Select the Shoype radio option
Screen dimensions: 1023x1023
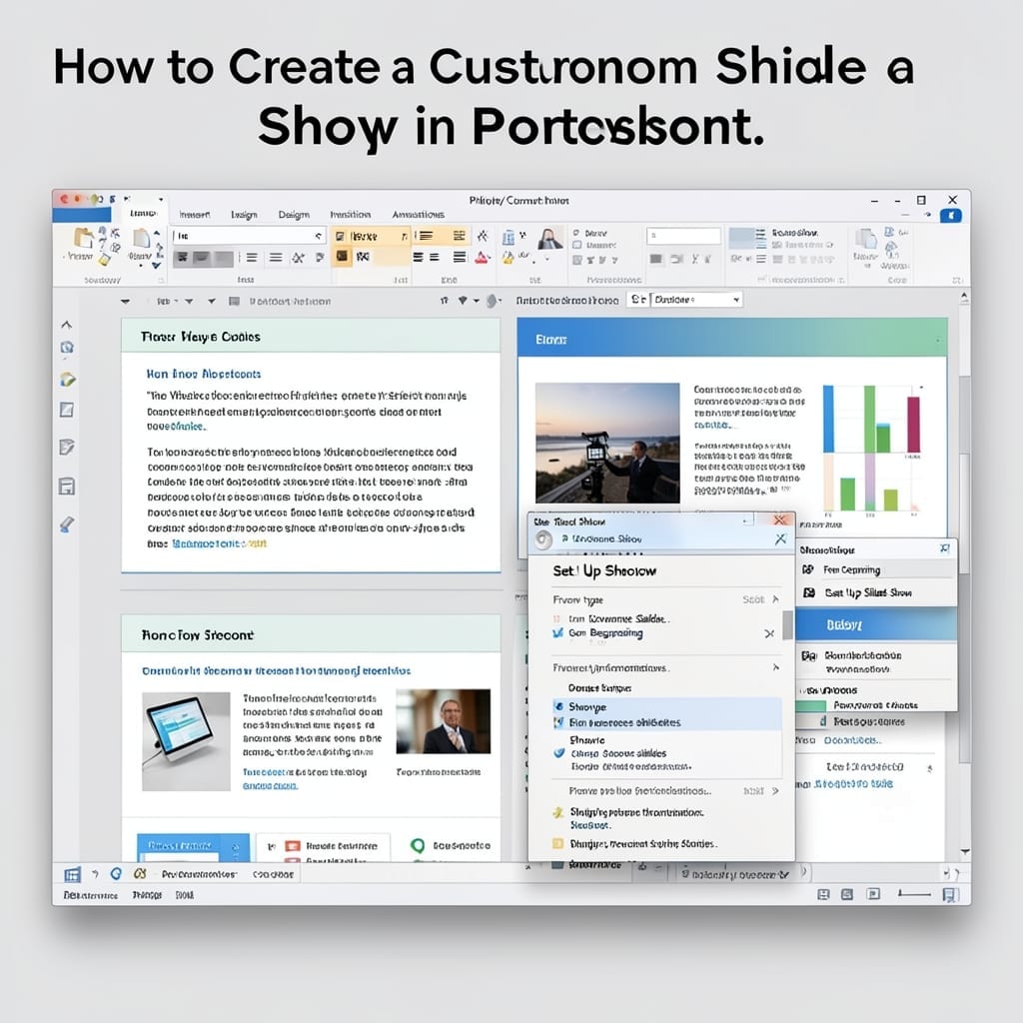[559, 706]
